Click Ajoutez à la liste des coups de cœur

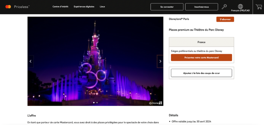pyautogui.click(x=201, y=73)
